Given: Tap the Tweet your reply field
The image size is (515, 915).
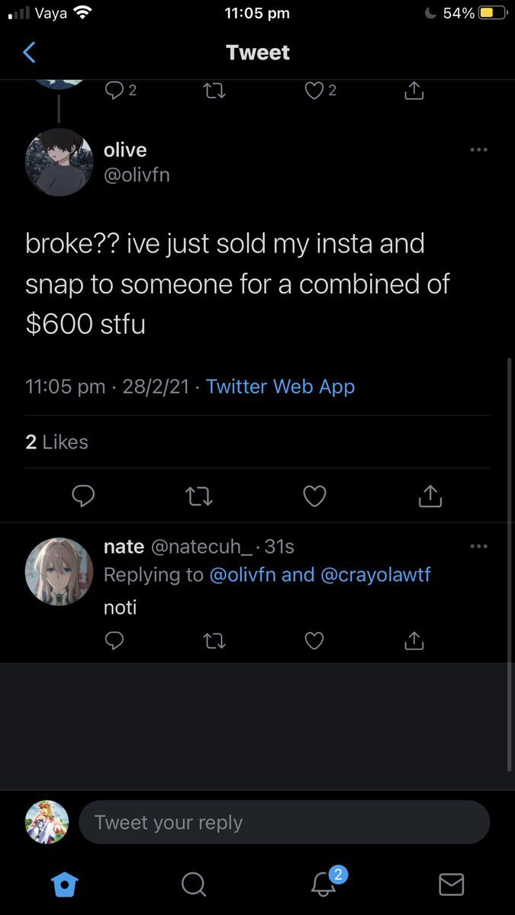Looking at the screenshot, I should pyautogui.click(x=284, y=823).
